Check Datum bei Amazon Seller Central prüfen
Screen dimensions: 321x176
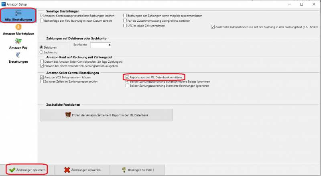point(42,61)
